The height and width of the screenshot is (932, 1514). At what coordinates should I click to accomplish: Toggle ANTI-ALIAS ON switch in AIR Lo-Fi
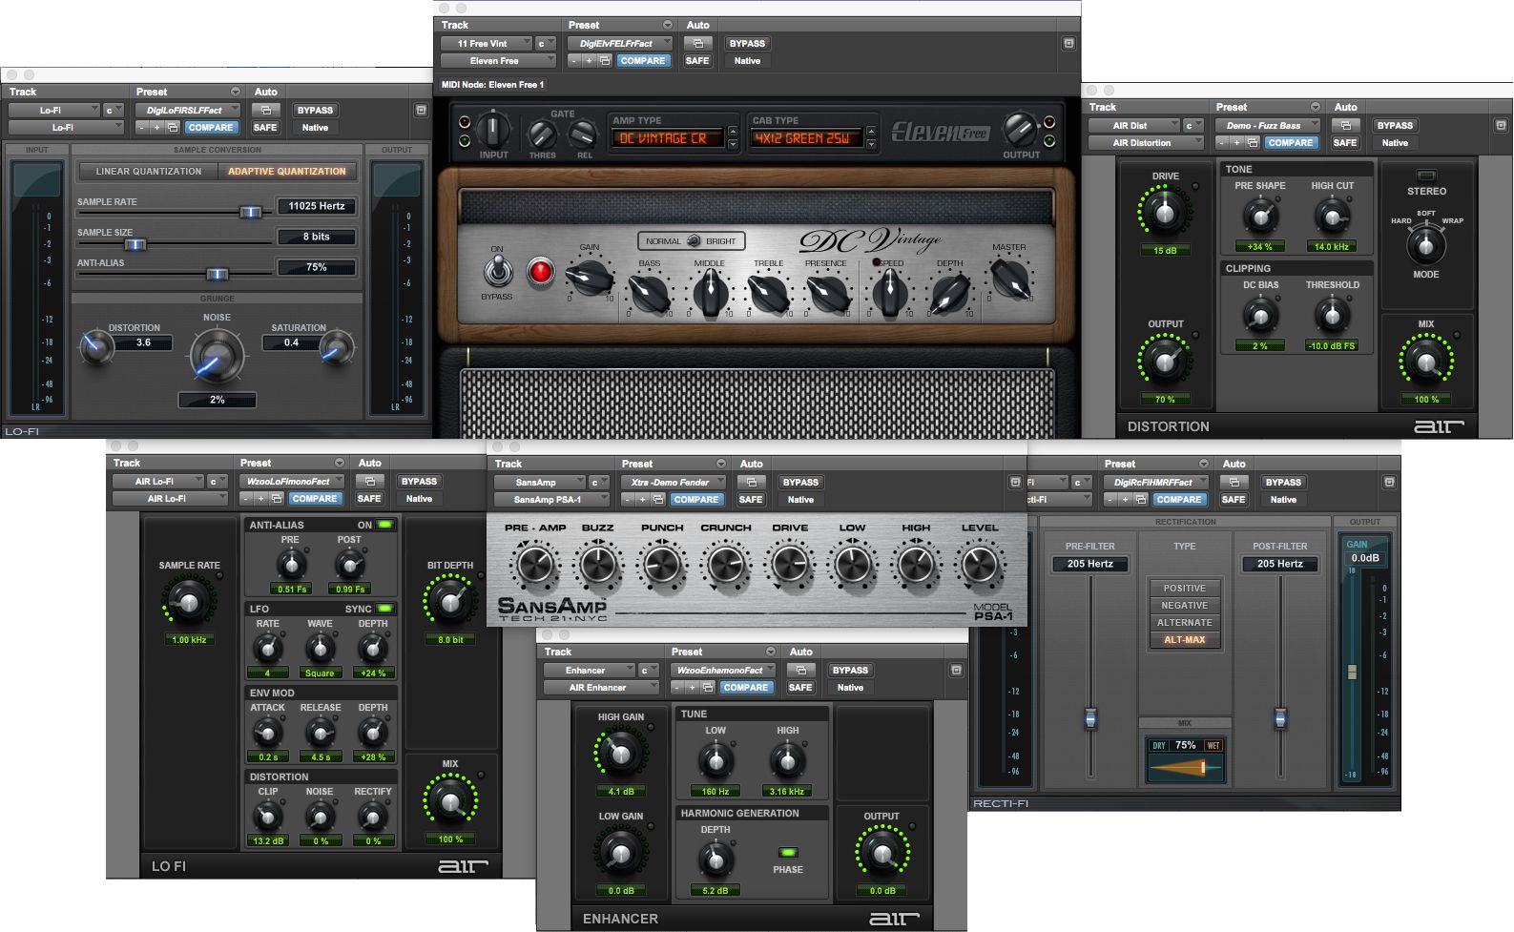tap(384, 525)
